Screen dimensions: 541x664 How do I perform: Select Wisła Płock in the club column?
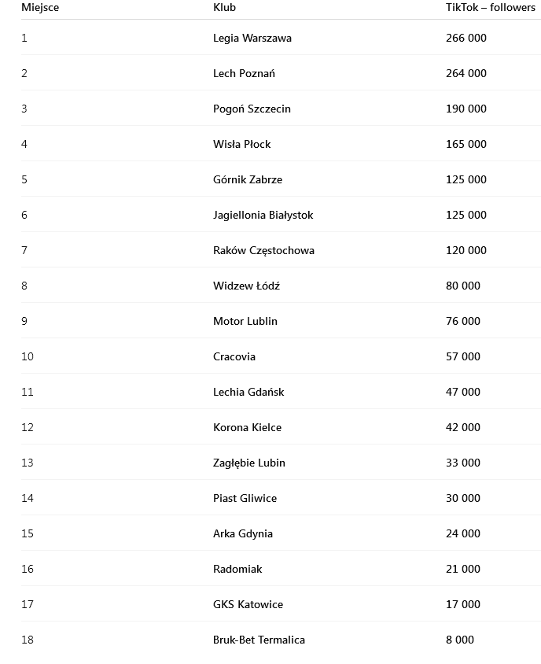(241, 144)
